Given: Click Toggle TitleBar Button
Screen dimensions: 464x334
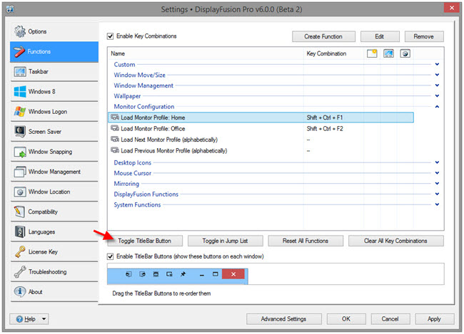Looking at the screenshot, I should 145,241.
